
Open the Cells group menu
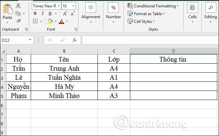[192, 13]
